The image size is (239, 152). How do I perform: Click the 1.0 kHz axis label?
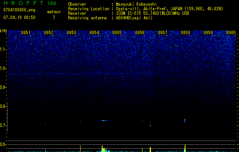[x=3, y=68]
